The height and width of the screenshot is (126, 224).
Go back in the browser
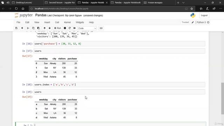(3, 8)
